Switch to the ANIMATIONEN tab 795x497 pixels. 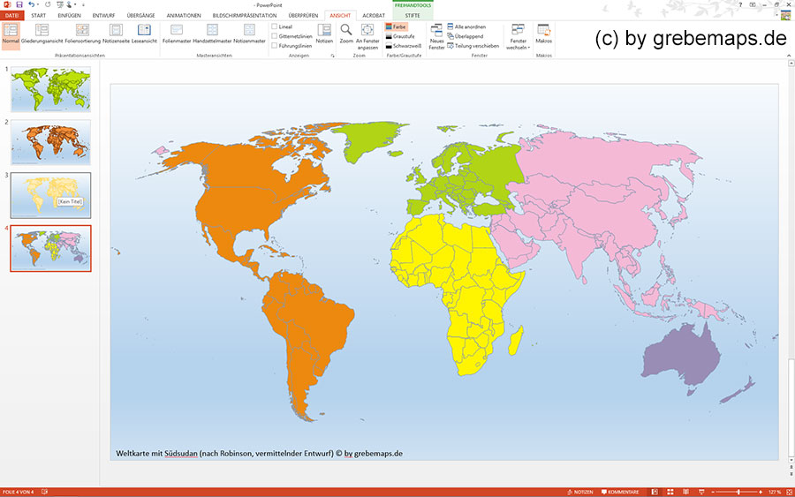click(184, 16)
